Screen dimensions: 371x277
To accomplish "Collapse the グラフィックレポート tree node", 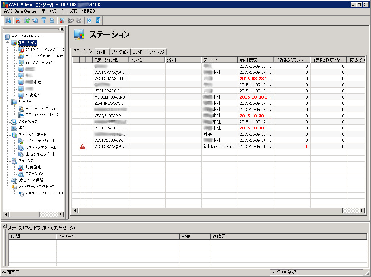I will (8, 135).
